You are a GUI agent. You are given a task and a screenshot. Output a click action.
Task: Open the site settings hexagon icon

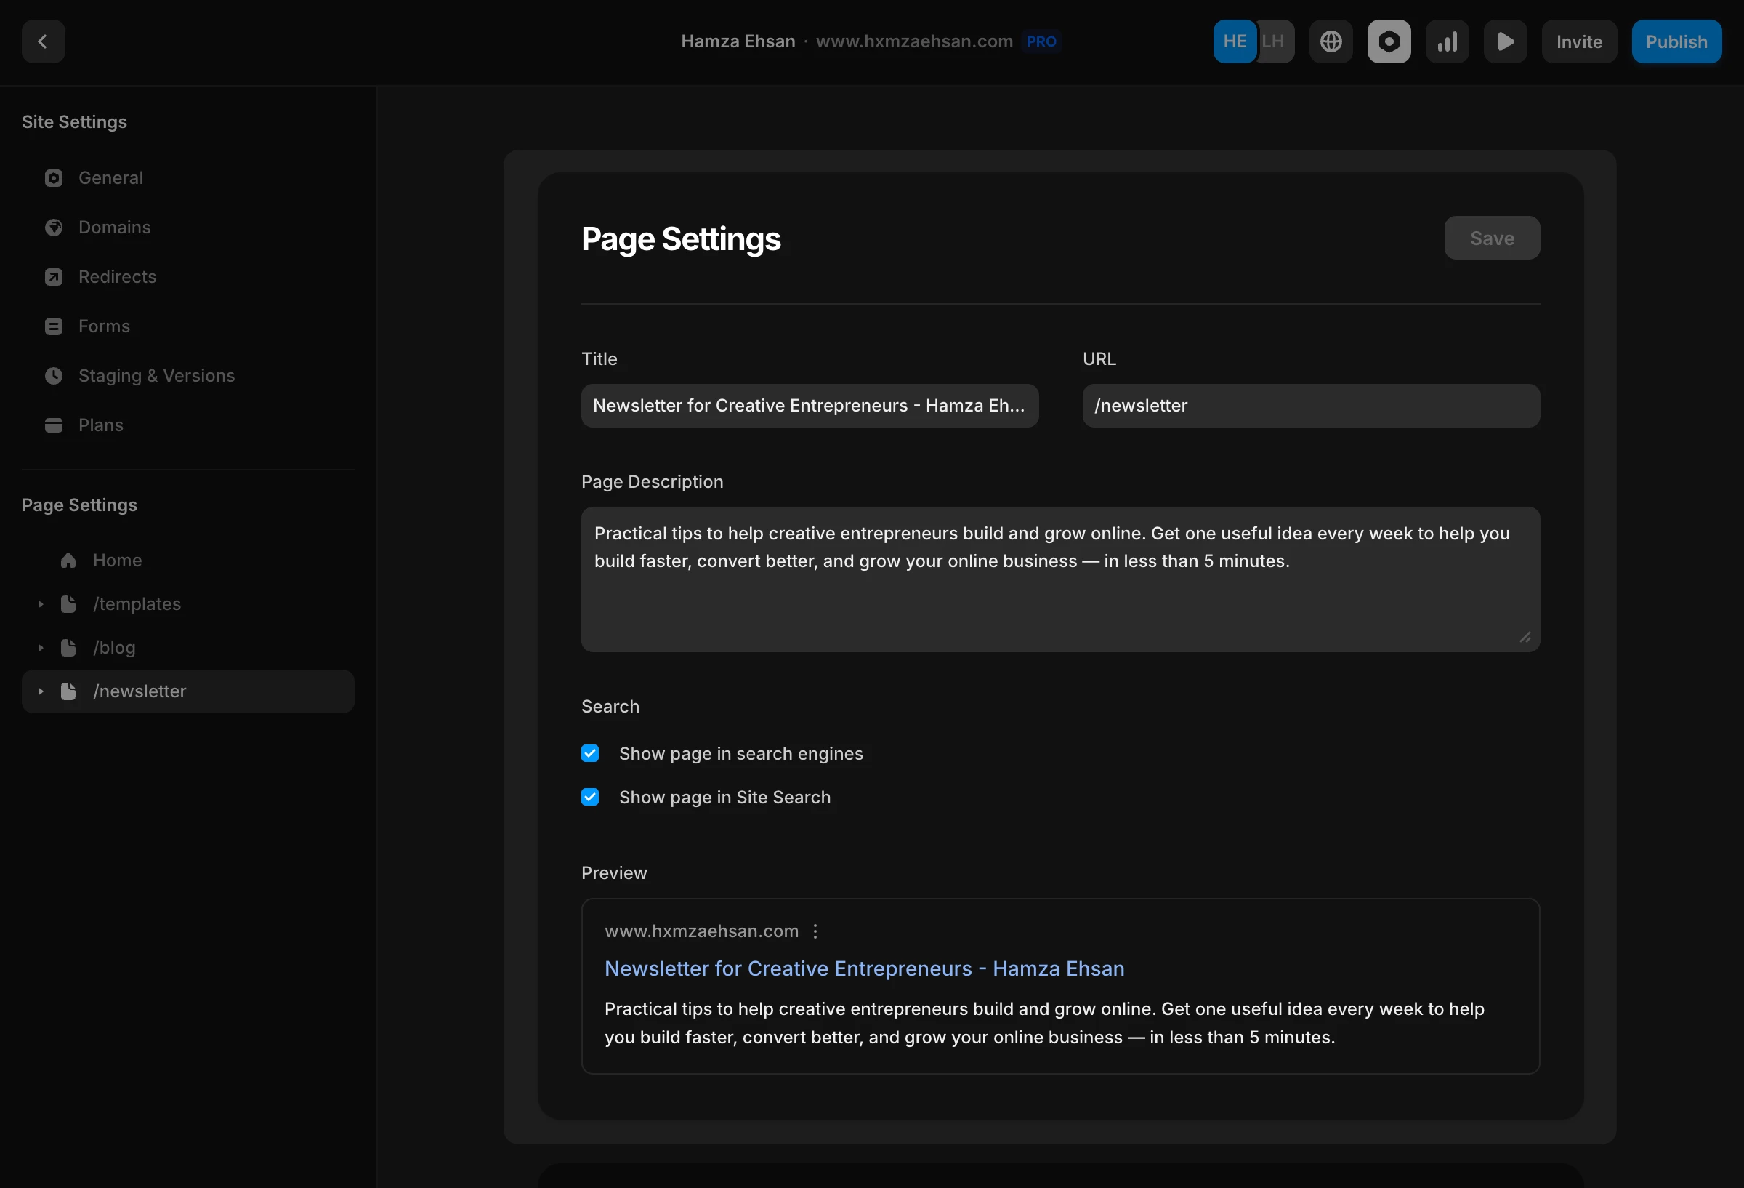pyautogui.click(x=1388, y=41)
